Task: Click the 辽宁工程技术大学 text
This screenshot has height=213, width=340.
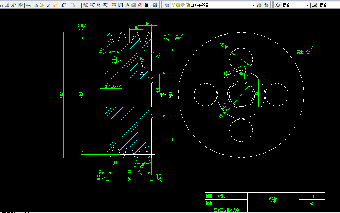Action: pos(226,210)
